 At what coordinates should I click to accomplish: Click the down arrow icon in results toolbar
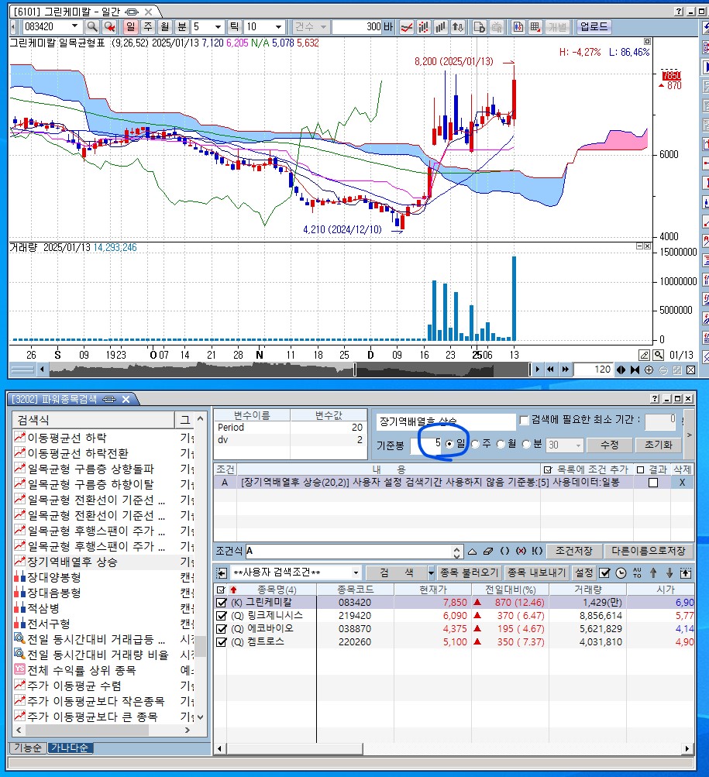click(x=669, y=573)
